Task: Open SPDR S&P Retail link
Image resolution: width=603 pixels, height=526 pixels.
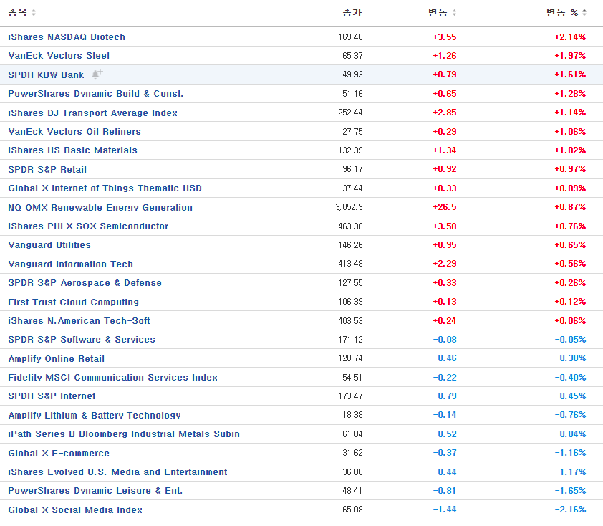Action: 47,169
